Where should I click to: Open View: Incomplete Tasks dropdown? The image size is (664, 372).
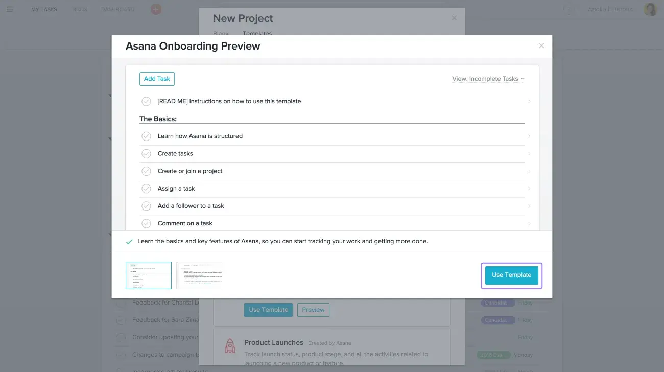[488, 79]
